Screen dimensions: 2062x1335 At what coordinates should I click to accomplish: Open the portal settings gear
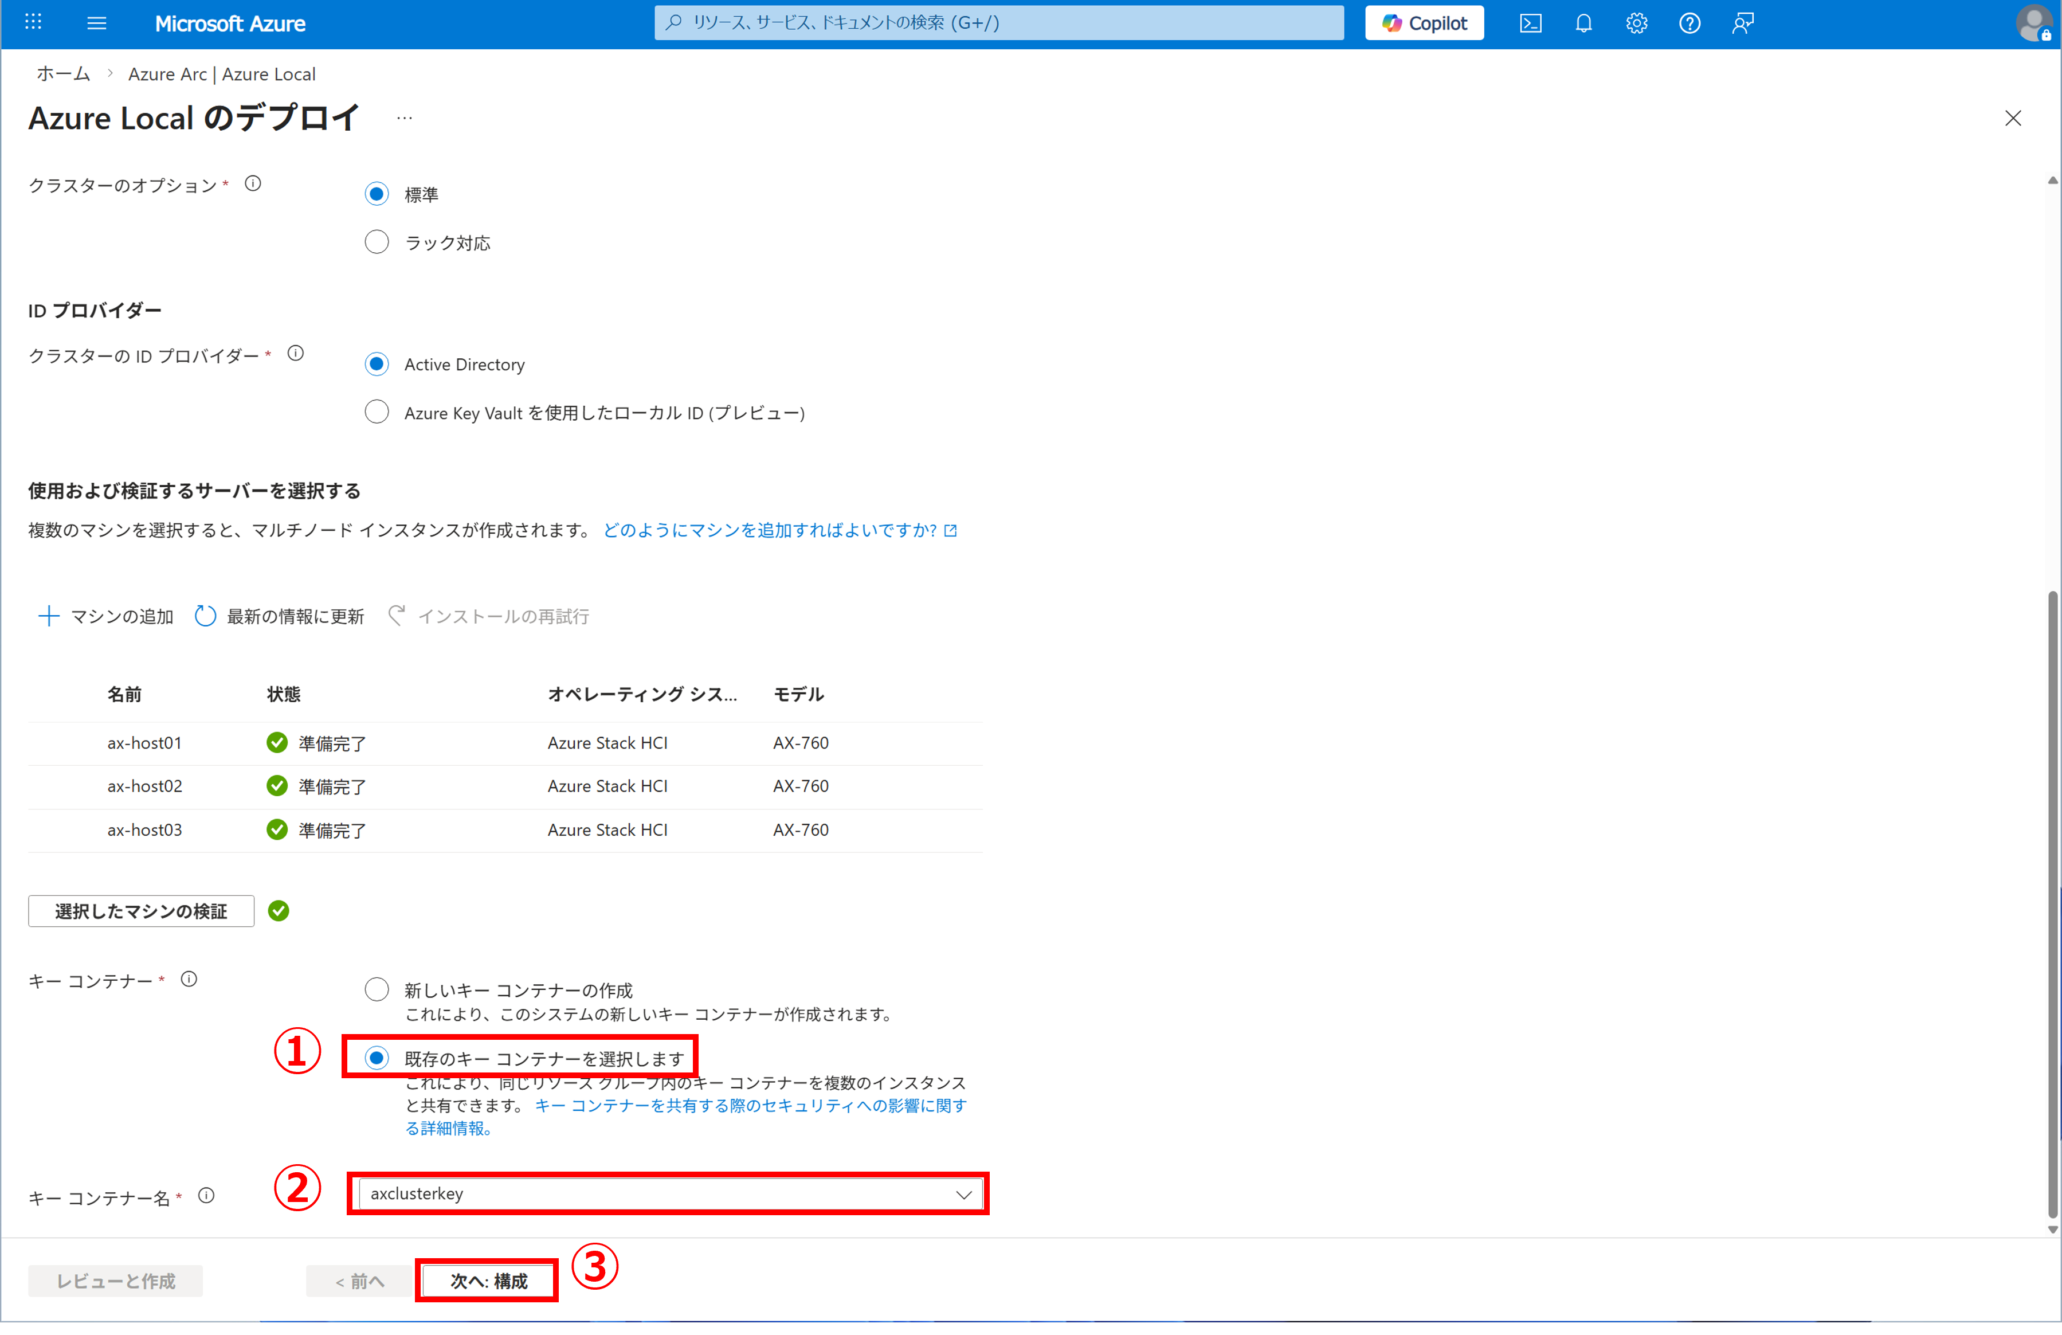point(1636,24)
